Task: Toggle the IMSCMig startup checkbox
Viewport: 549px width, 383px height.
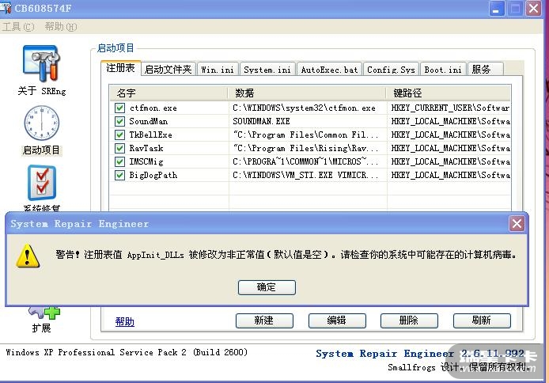Action: [119, 161]
